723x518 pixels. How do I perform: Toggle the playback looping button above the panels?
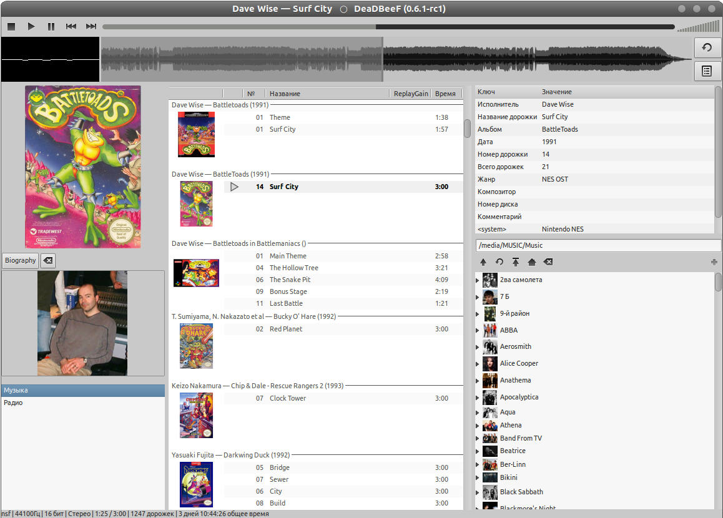point(706,47)
